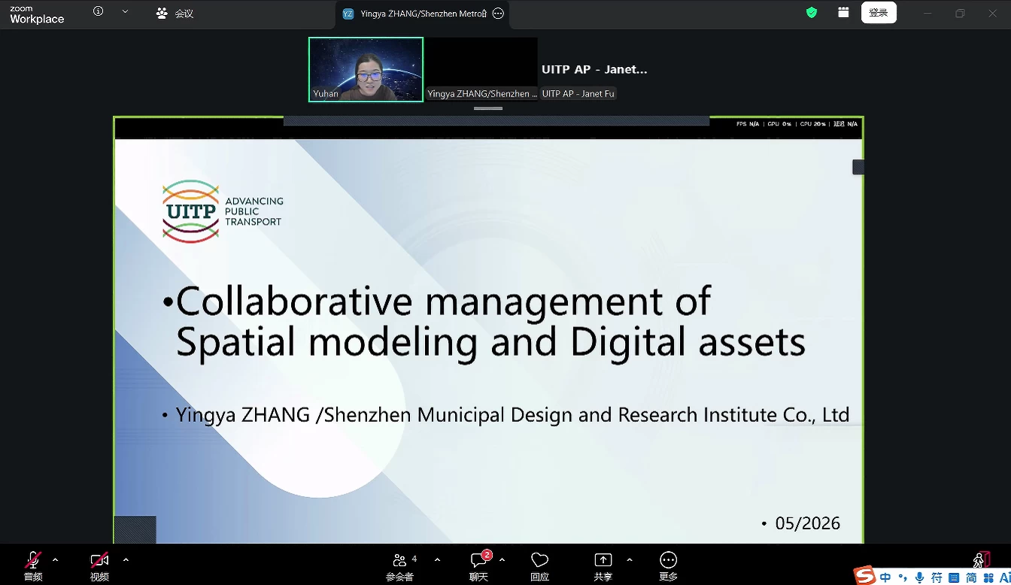This screenshot has width=1011, height=585.
Task: Select Yuhan's video thumbnail
Action: (x=366, y=69)
